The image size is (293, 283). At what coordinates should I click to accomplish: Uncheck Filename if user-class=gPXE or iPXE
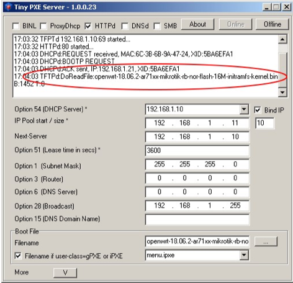pos(18,256)
